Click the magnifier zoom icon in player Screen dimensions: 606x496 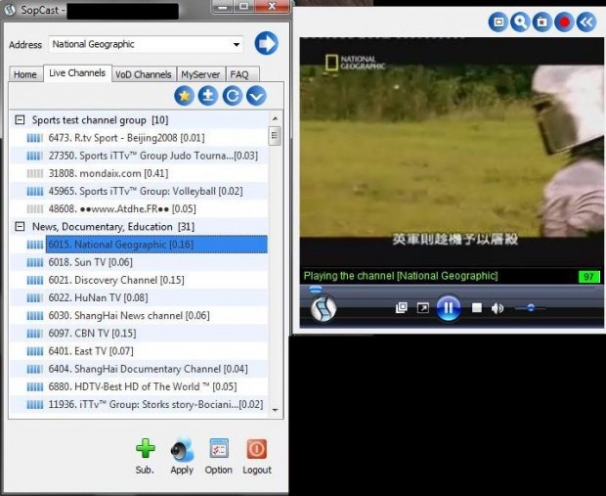pyautogui.click(x=520, y=23)
